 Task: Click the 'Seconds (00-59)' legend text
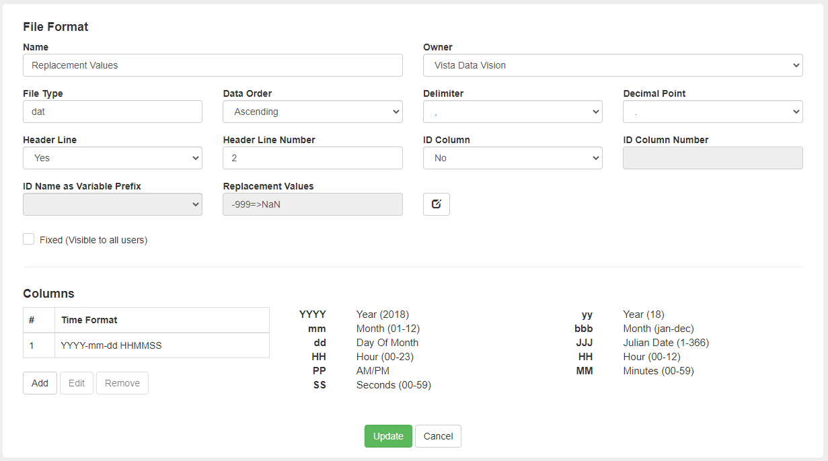pyautogui.click(x=393, y=385)
